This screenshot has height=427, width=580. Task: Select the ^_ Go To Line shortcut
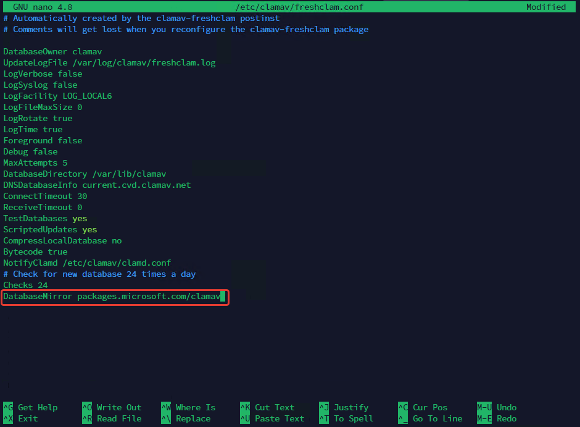[x=430, y=418]
